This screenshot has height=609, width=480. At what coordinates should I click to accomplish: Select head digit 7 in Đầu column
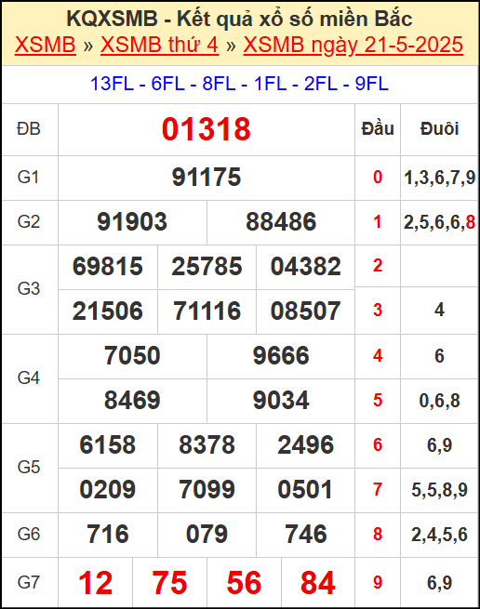point(378,490)
